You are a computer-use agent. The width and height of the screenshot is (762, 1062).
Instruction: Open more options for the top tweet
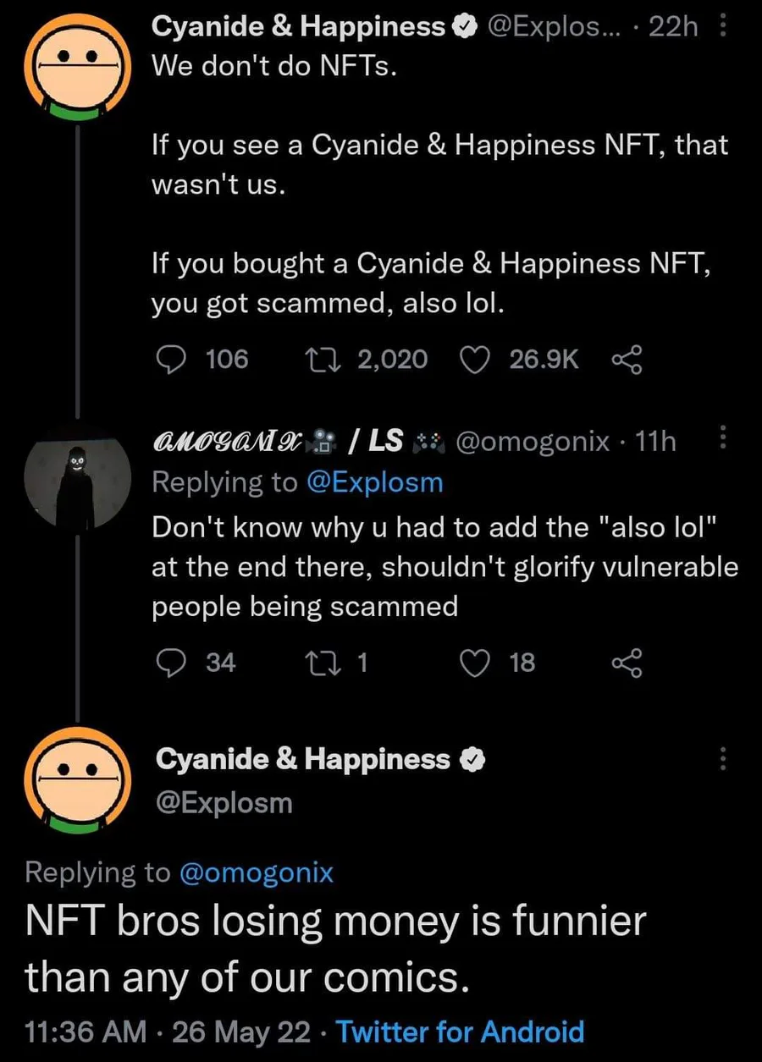coord(722,27)
